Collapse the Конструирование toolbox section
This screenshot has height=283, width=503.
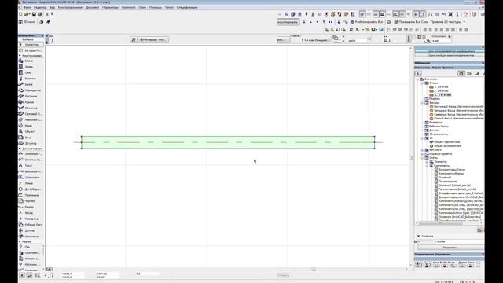(20, 56)
